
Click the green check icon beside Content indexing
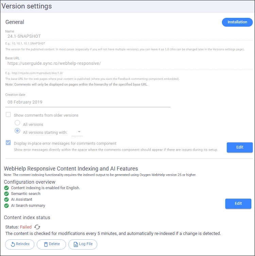6,188
